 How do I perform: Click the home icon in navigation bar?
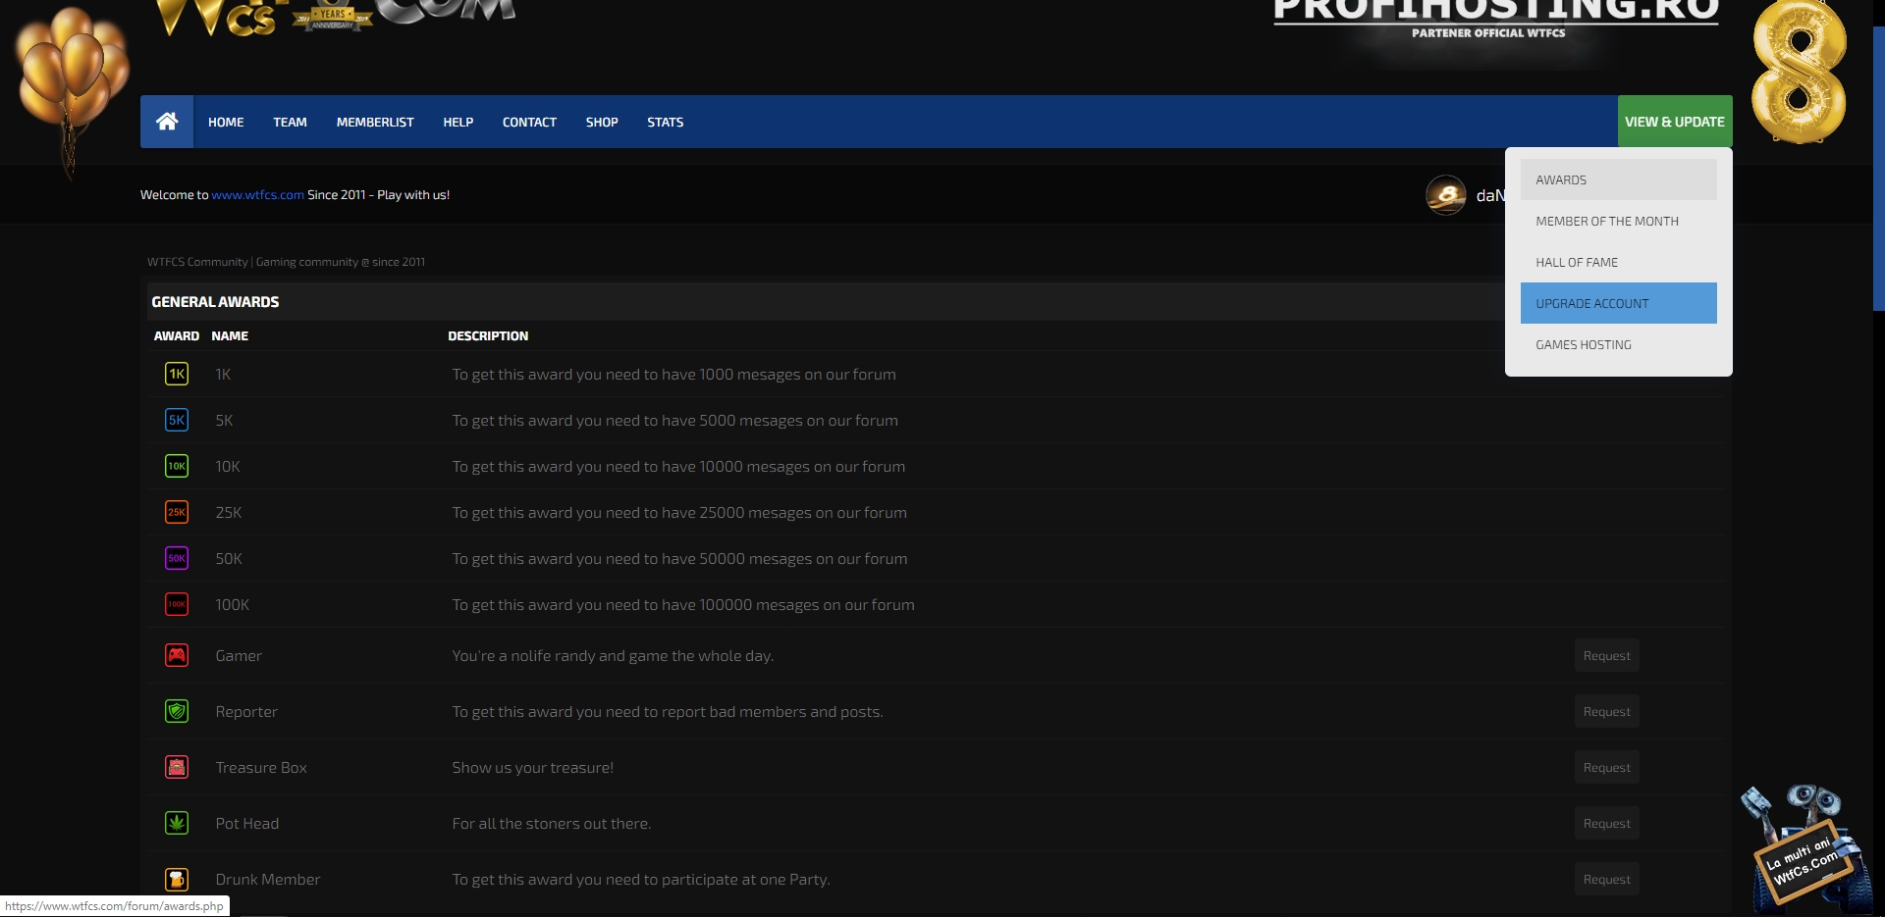coord(167,122)
